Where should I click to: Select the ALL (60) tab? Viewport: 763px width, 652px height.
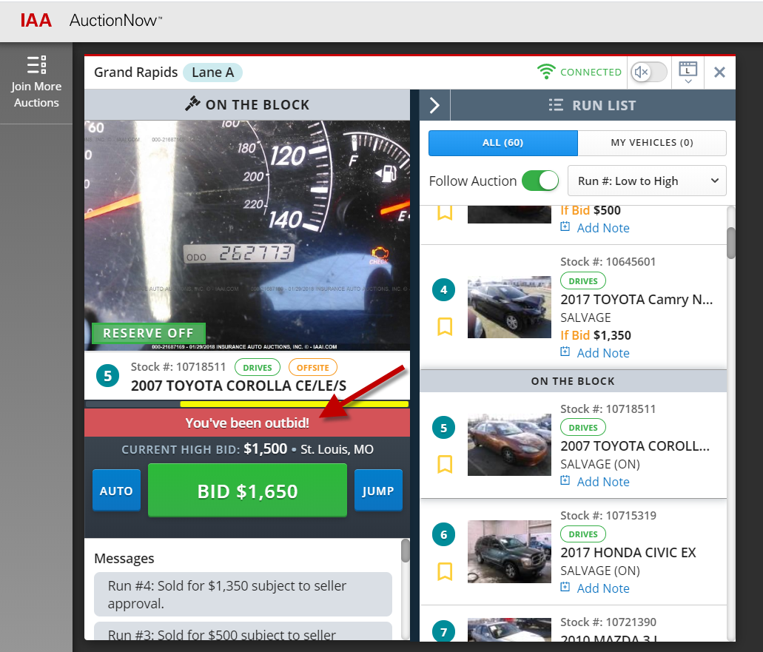point(502,143)
